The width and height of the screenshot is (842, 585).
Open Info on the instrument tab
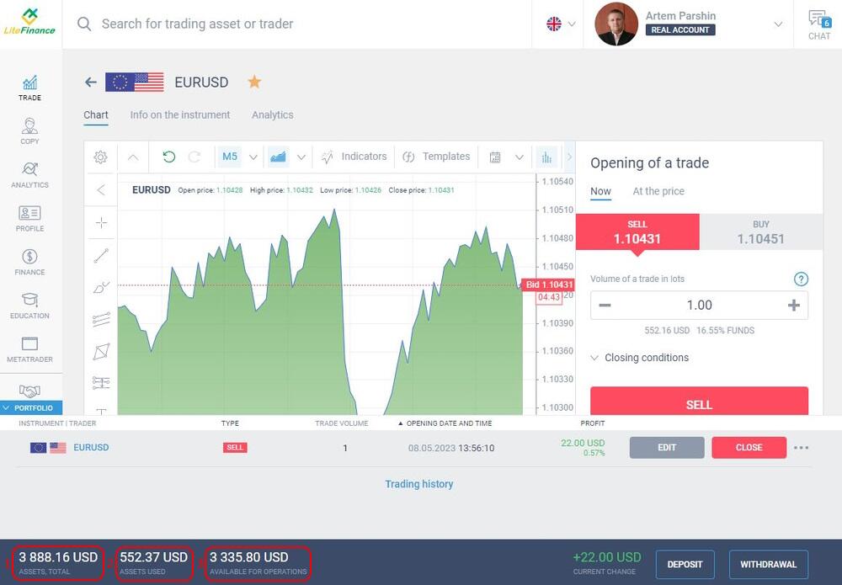180,115
